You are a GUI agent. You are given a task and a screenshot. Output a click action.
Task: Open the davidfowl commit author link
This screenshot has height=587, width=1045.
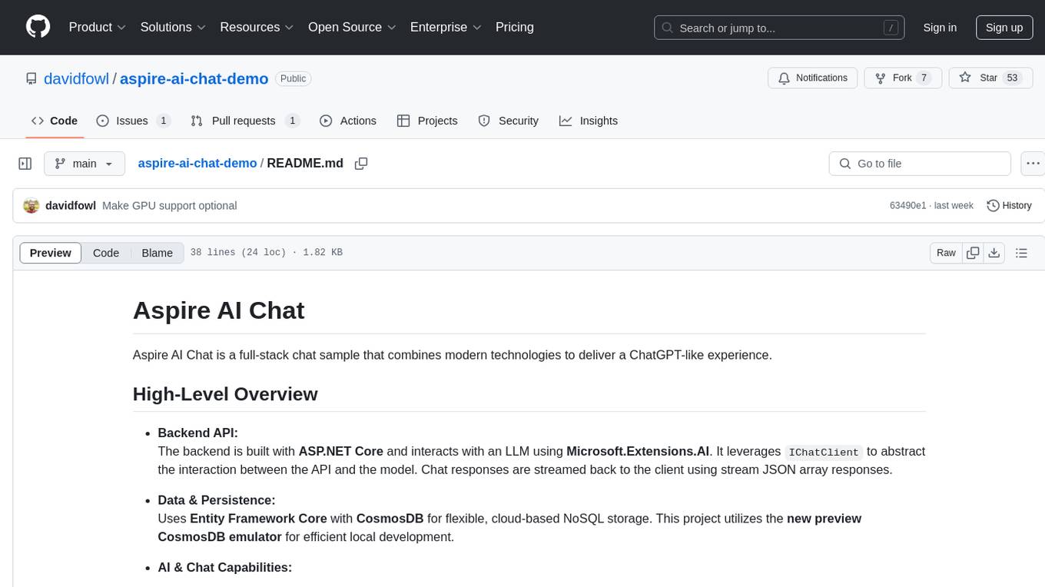coord(71,206)
